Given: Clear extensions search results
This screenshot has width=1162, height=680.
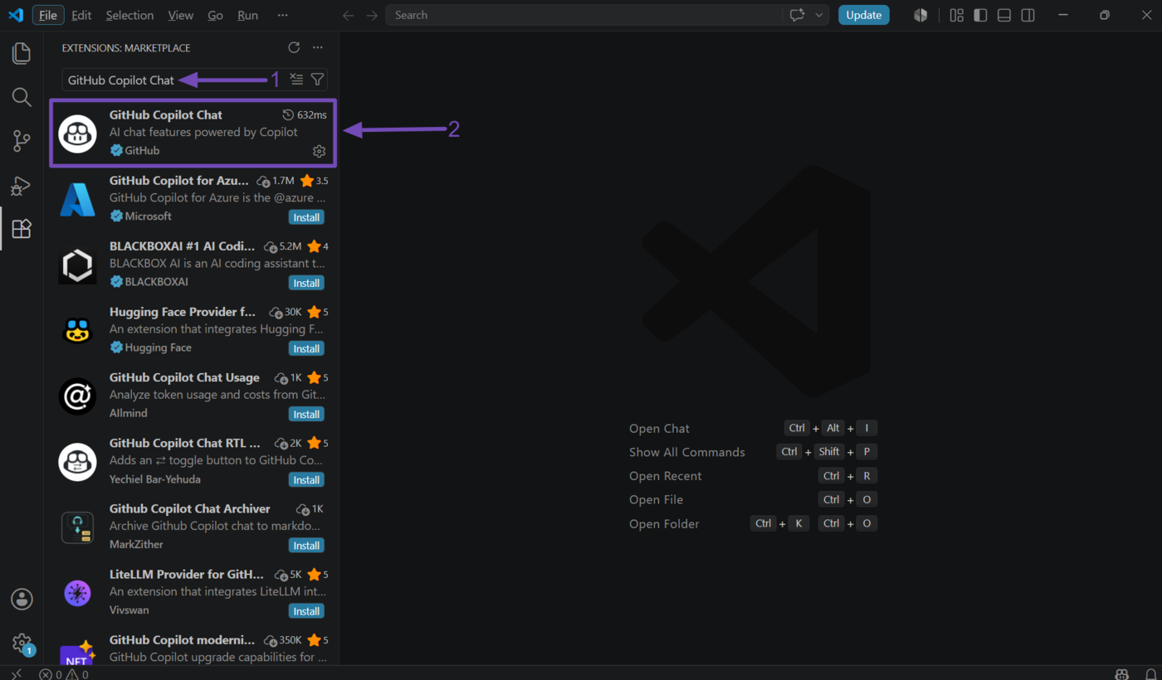Looking at the screenshot, I should (296, 80).
